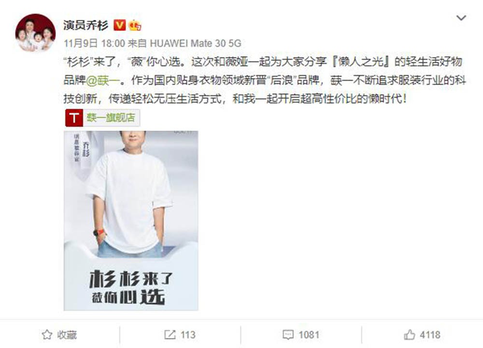
Task: Open the @蕻一 mention link
Action: 102,80
